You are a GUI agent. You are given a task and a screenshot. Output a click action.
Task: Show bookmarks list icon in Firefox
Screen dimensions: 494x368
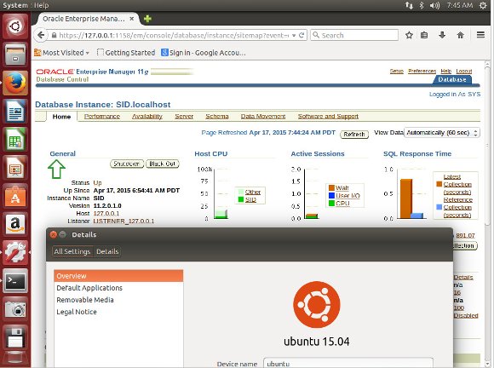(x=424, y=35)
